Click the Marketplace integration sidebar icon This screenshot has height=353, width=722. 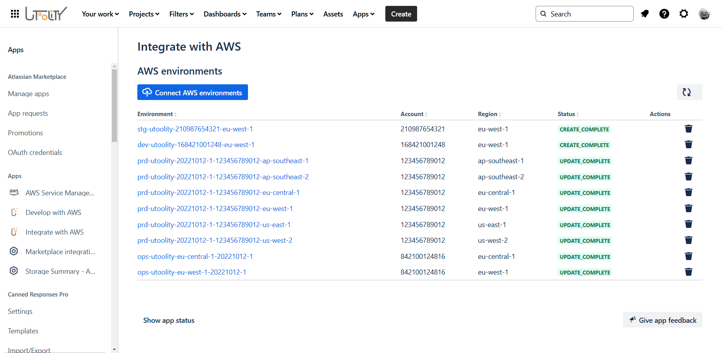pos(14,251)
